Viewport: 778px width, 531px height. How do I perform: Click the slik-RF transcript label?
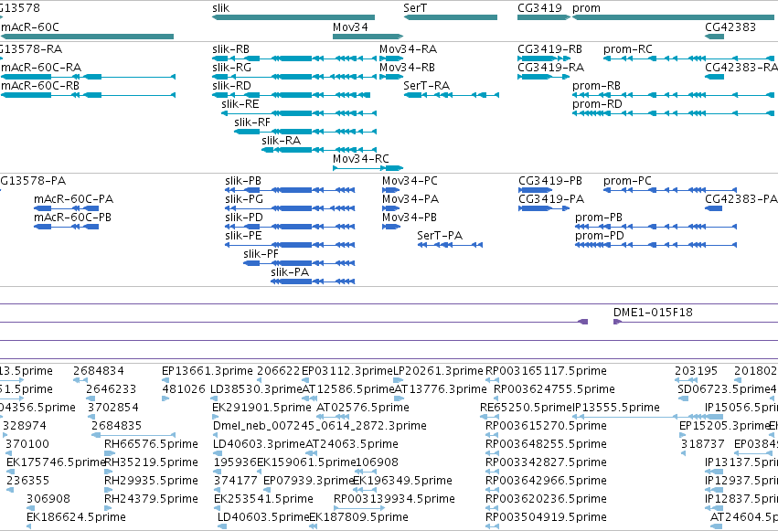coord(252,122)
